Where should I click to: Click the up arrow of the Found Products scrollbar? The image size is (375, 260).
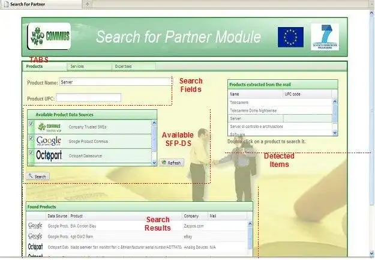click(x=250, y=223)
